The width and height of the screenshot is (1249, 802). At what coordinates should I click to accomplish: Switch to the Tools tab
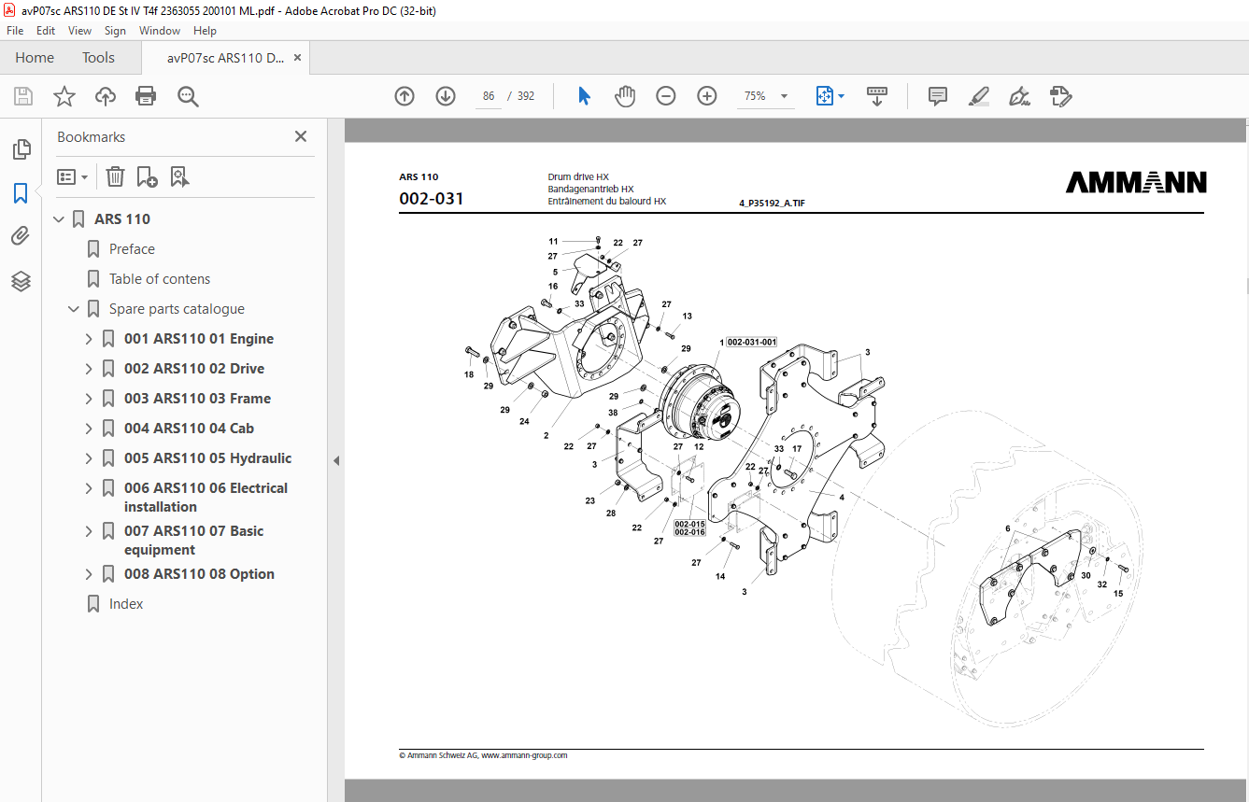point(98,58)
